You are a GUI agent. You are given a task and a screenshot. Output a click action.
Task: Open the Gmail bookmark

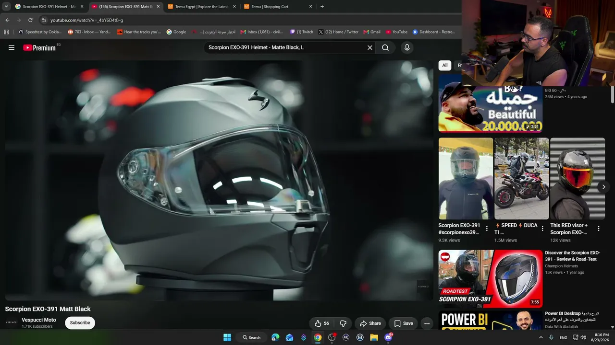point(372,32)
